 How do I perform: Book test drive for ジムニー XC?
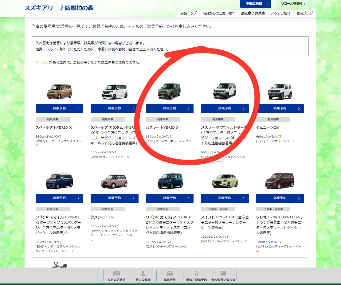point(280,108)
